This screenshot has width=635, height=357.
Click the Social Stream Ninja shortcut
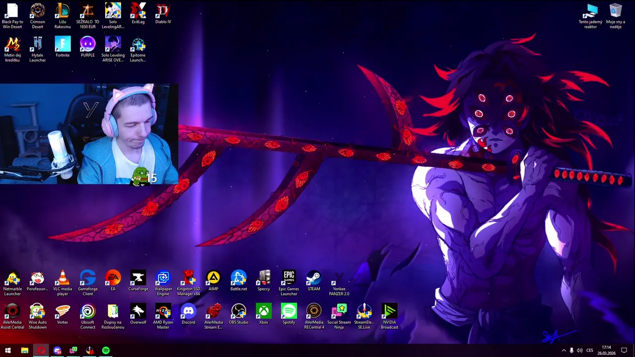pos(339,316)
